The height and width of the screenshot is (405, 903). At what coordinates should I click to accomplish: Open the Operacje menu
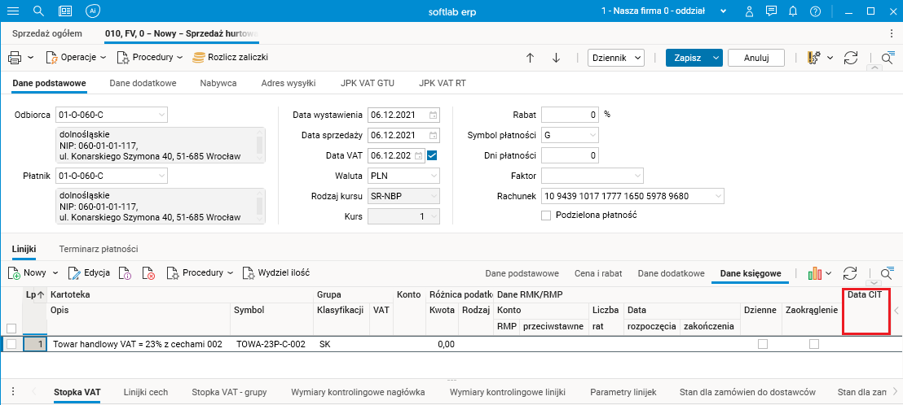76,58
